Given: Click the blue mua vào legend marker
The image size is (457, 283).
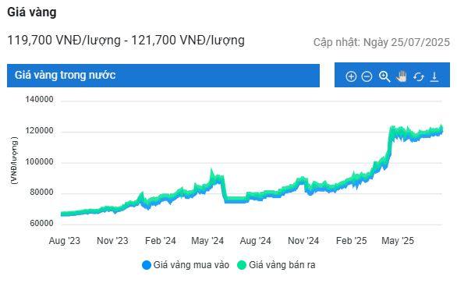Looking at the screenshot, I should (x=147, y=265).
